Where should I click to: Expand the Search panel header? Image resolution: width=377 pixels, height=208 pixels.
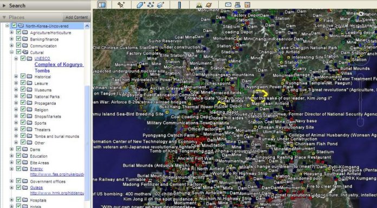(x=45, y=5)
